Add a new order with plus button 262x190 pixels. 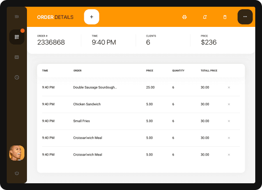[x=91, y=17]
